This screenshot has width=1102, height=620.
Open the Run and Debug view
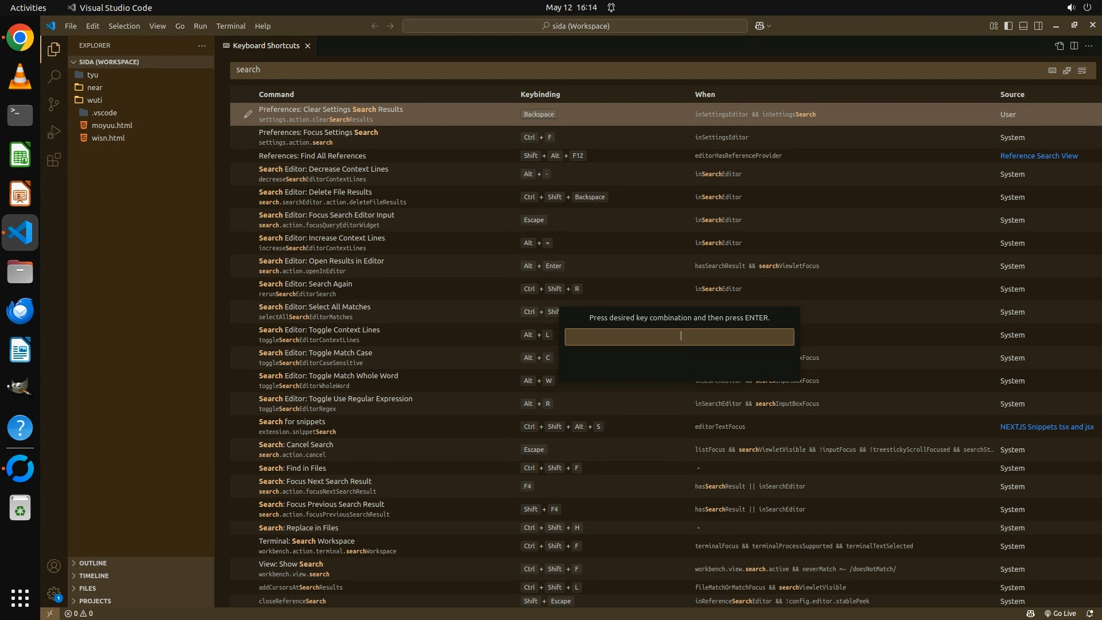[x=54, y=132]
